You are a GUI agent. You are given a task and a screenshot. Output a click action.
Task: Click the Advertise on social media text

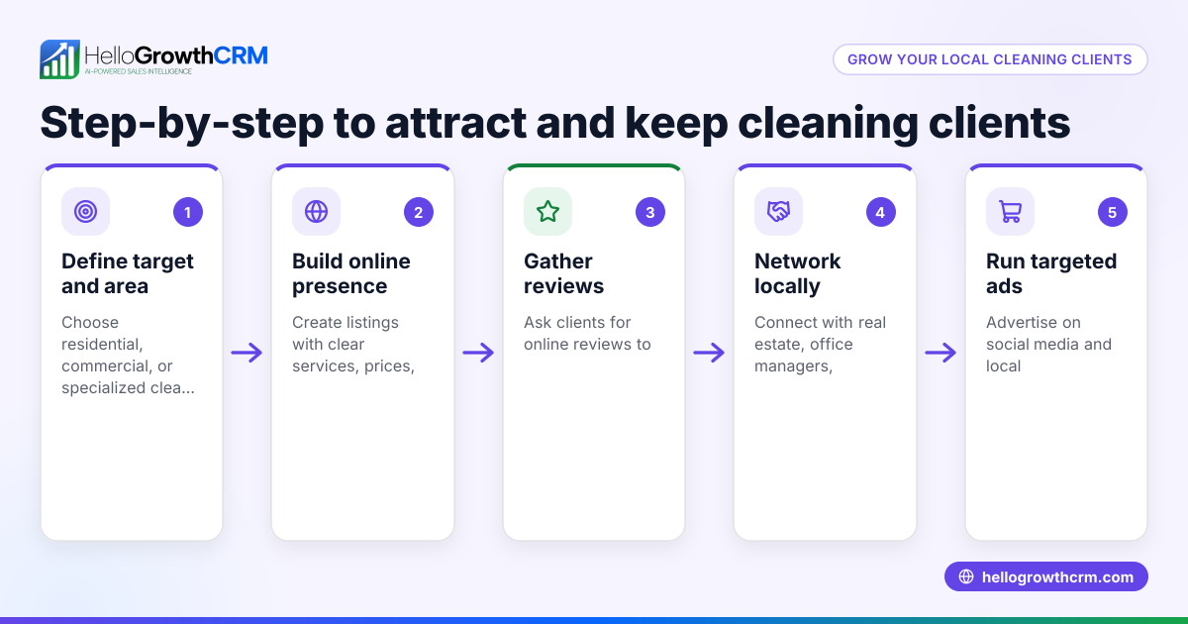[1048, 345]
